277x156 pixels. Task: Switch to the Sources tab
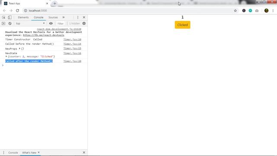click(x=53, y=17)
